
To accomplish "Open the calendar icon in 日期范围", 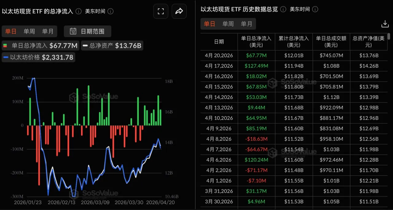I will (73, 31).
